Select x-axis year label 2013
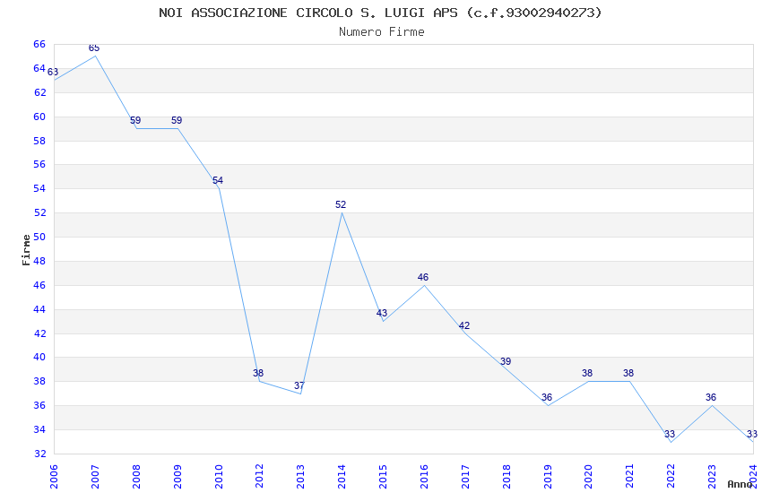762x493 pixels. coord(301,477)
